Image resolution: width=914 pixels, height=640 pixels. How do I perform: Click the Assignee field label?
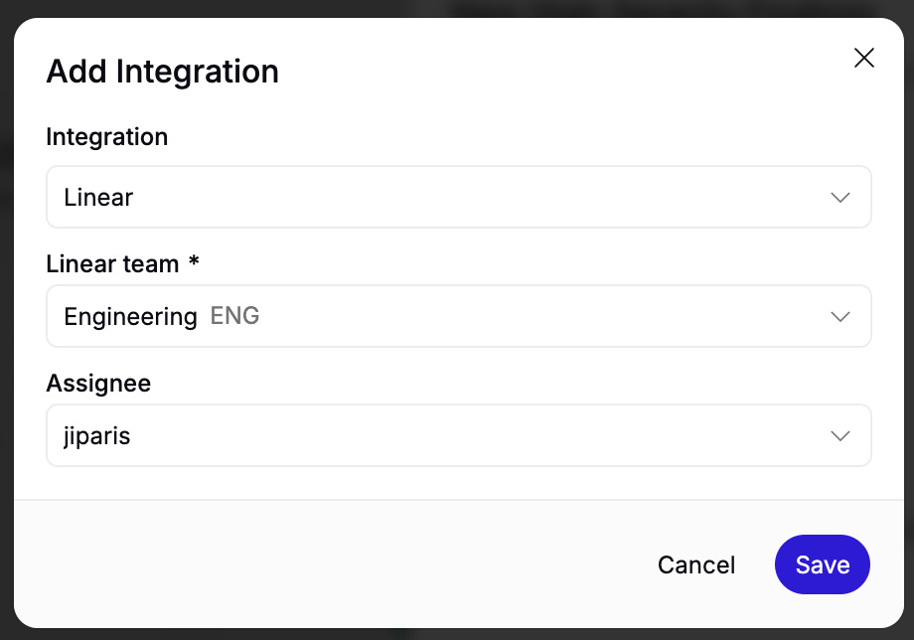98,385
